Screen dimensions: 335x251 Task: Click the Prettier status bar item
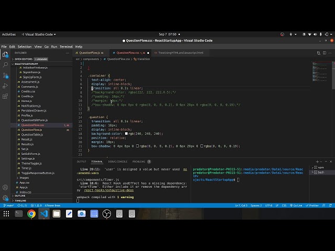tap(312, 206)
